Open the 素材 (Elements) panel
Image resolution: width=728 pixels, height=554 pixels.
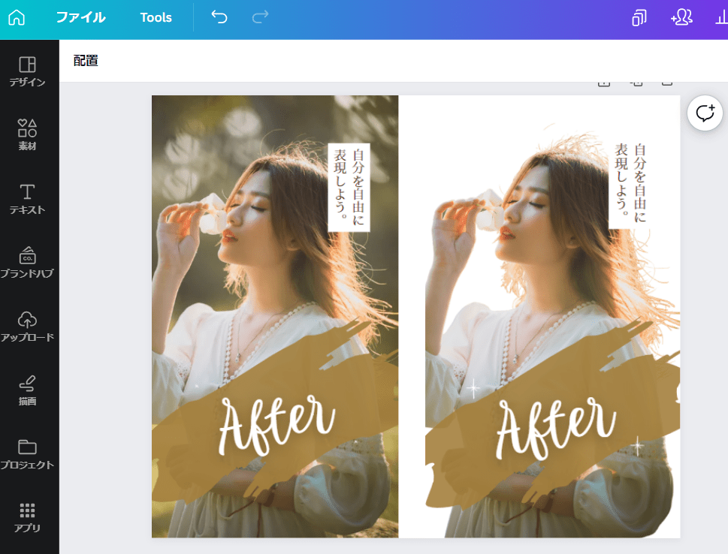pyautogui.click(x=29, y=135)
